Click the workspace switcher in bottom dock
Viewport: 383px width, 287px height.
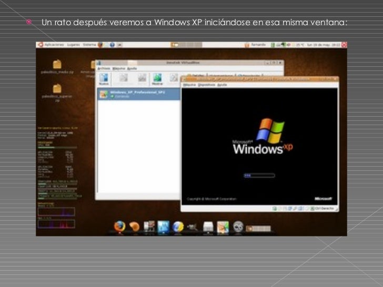pos(258,229)
